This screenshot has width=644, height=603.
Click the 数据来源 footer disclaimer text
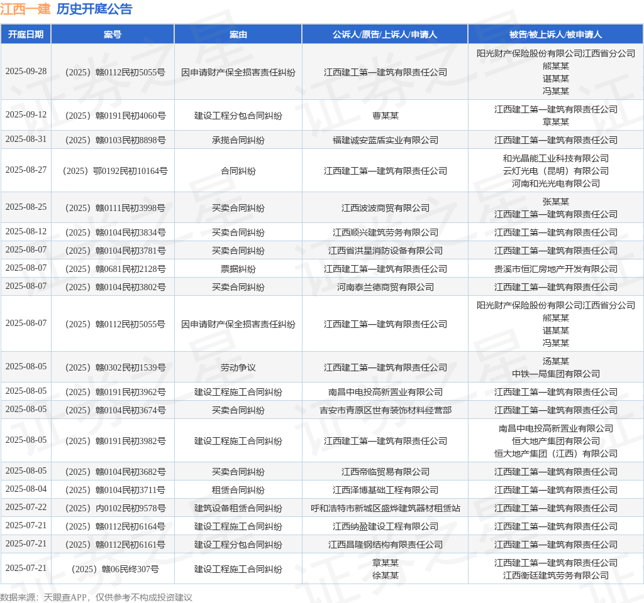[96, 597]
